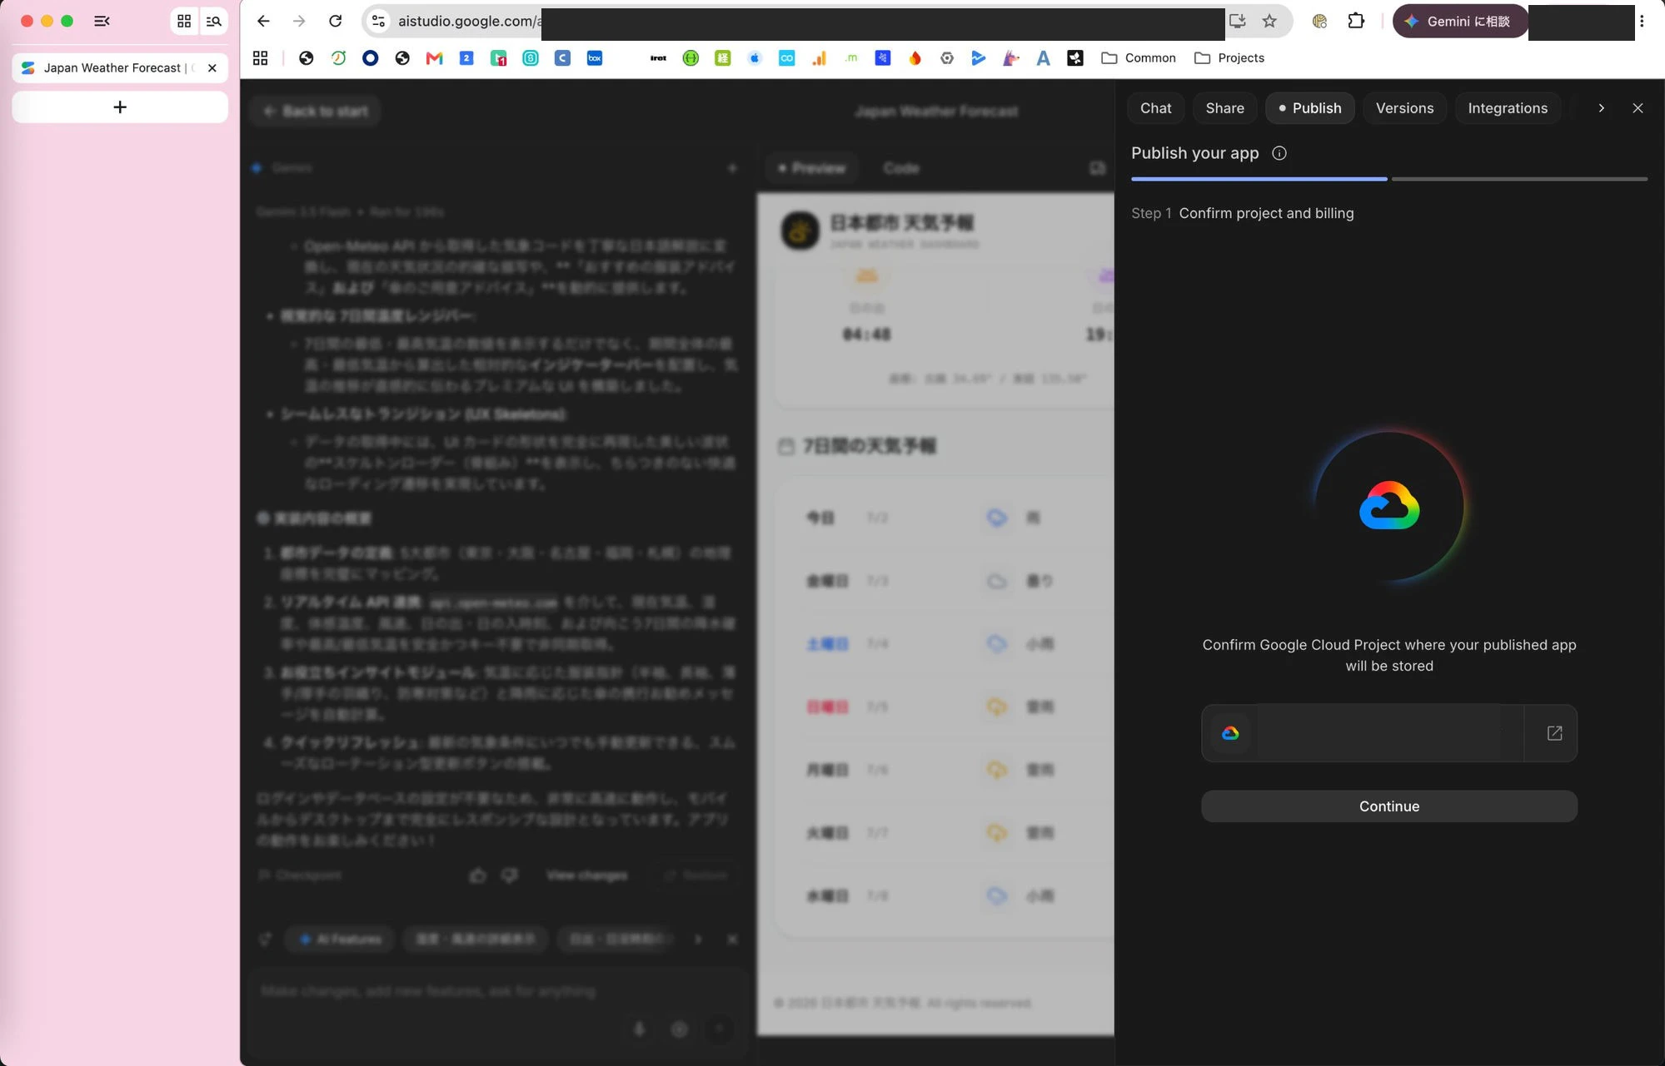Image resolution: width=1665 pixels, height=1066 pixels.
Task: View site information icon in address bar
Action: 378,21
